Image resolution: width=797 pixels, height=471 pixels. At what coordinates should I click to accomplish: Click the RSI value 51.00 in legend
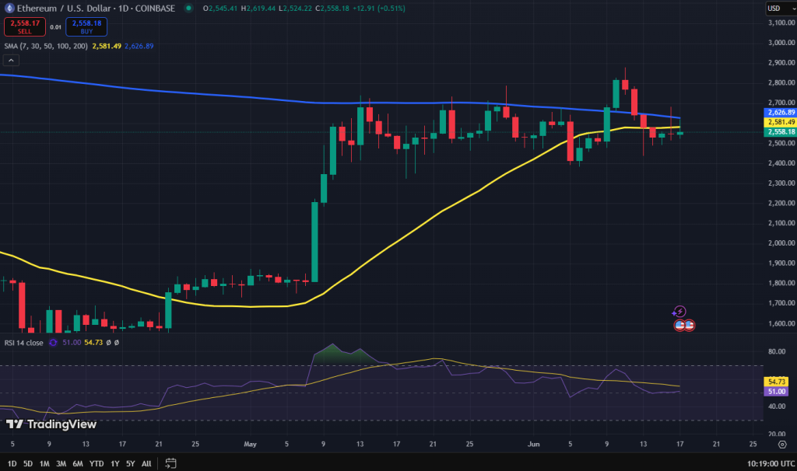click(x=72, y=343)
